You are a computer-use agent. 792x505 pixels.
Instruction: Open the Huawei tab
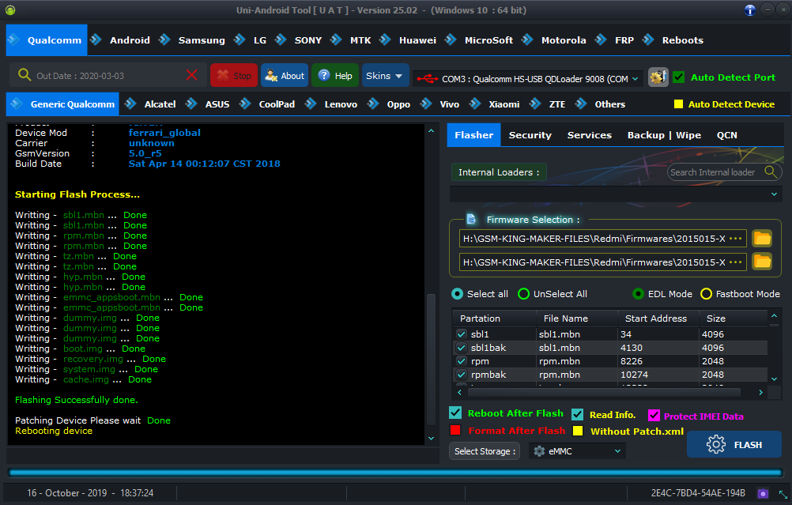pos(417,40)
